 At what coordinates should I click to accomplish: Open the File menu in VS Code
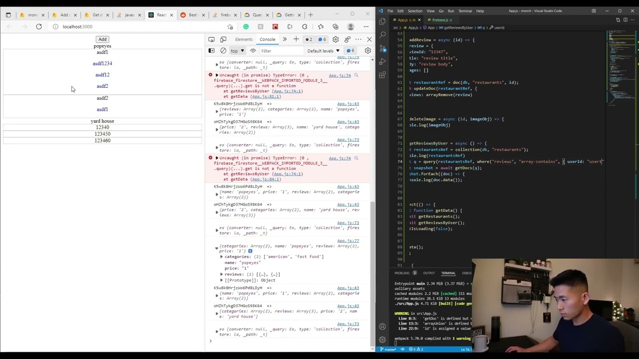pos(390,11)
